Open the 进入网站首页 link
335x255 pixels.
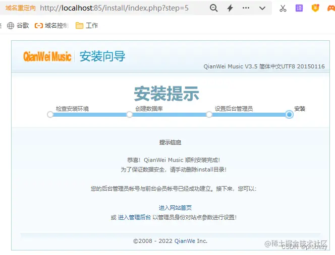175,208
